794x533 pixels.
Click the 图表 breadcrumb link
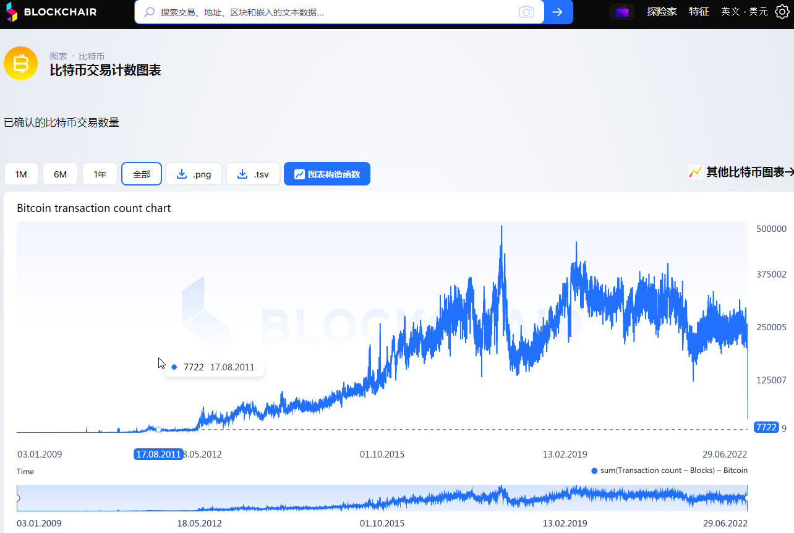(58, 56)
